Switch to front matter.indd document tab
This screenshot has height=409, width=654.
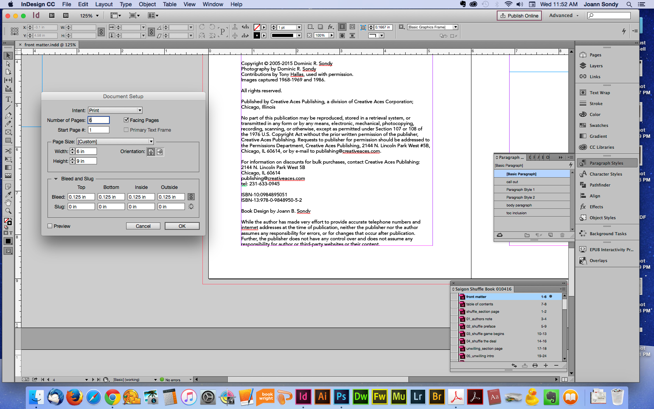click(50, 45)
